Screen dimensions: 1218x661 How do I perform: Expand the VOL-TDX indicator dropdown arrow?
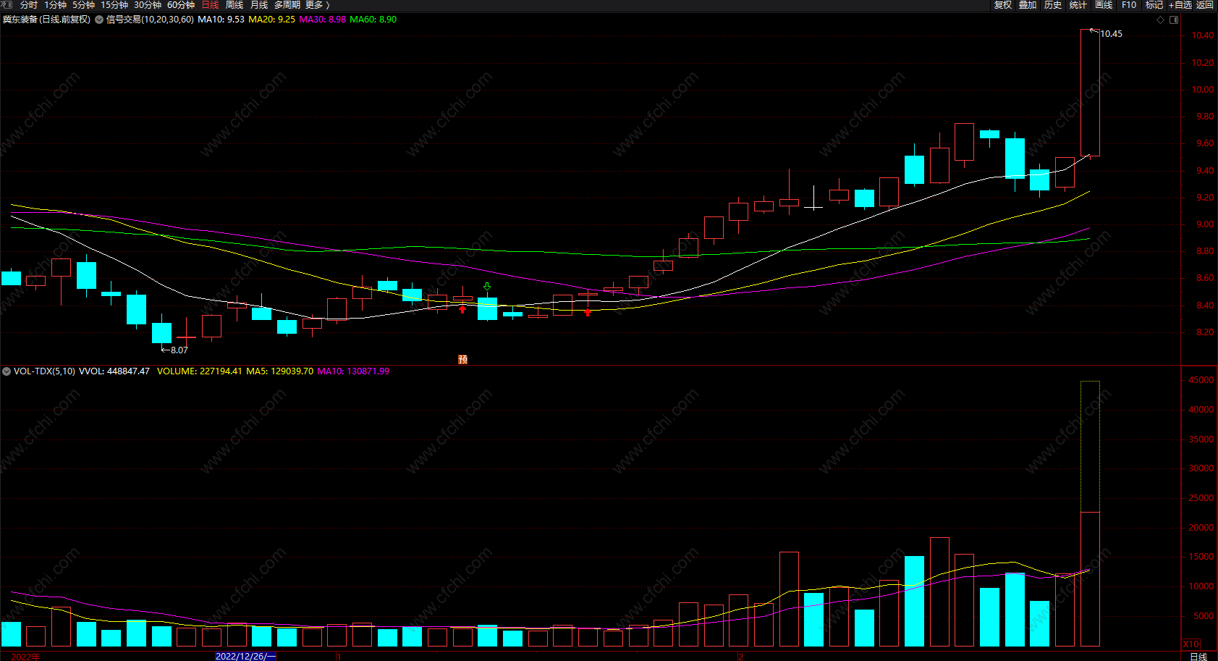tap(7, 371)
